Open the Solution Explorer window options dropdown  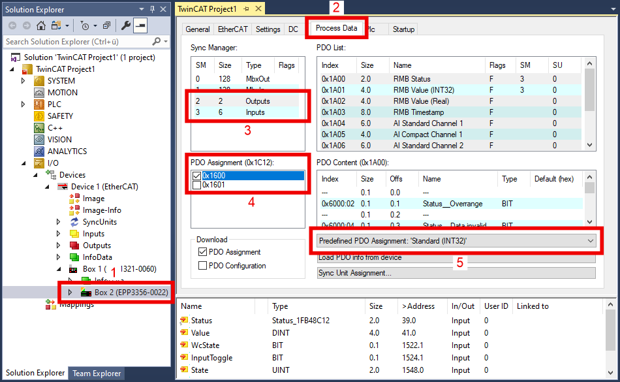click(142, 9)
